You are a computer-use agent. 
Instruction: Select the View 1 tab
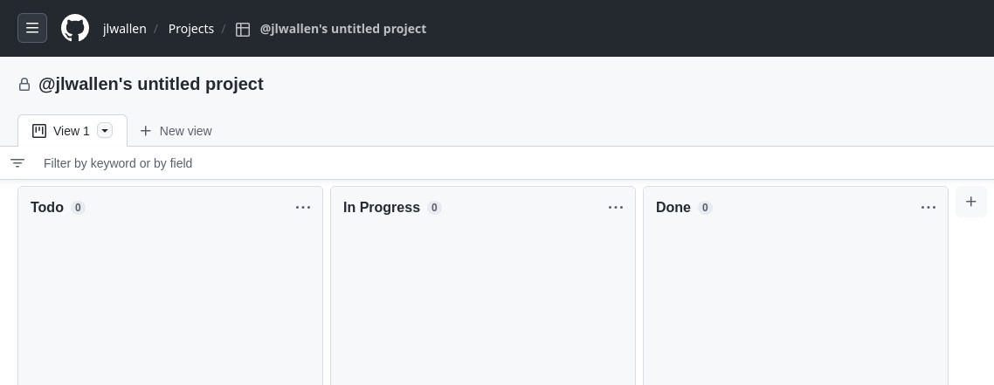[71, 131]
